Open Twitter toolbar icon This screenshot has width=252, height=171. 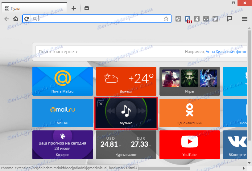215,19
